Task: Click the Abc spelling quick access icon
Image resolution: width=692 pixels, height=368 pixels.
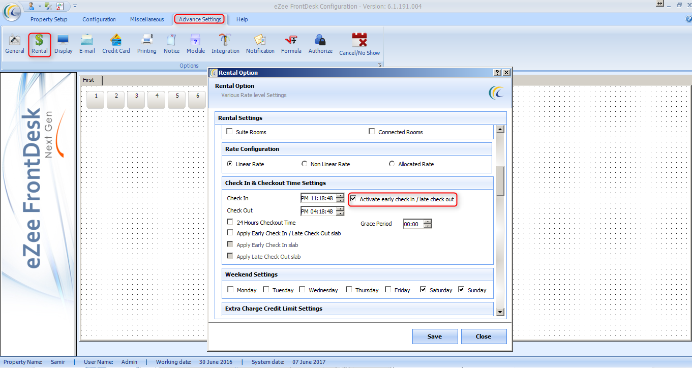Action: coord(60,6)
